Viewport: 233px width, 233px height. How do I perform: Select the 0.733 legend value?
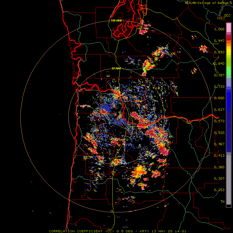coord(219,87)
